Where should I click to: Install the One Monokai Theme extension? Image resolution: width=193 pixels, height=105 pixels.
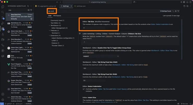click(30, 44)
